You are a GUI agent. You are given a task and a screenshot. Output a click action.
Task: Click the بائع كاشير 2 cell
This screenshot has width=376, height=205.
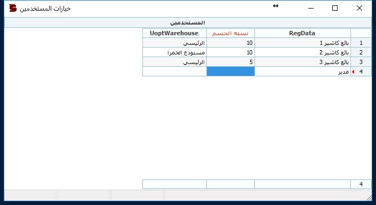click(x=302, y=52)
